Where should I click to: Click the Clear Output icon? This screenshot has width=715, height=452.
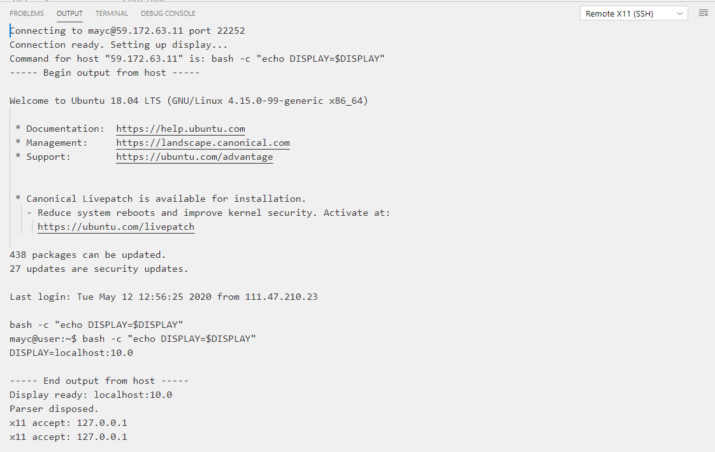704,12
